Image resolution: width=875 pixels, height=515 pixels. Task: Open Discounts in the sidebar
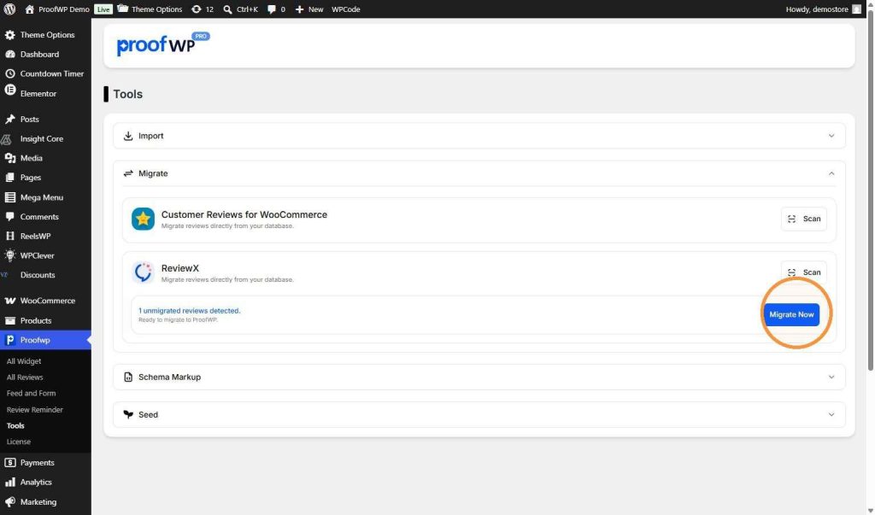pyautogui.click(x=38, y=275)
